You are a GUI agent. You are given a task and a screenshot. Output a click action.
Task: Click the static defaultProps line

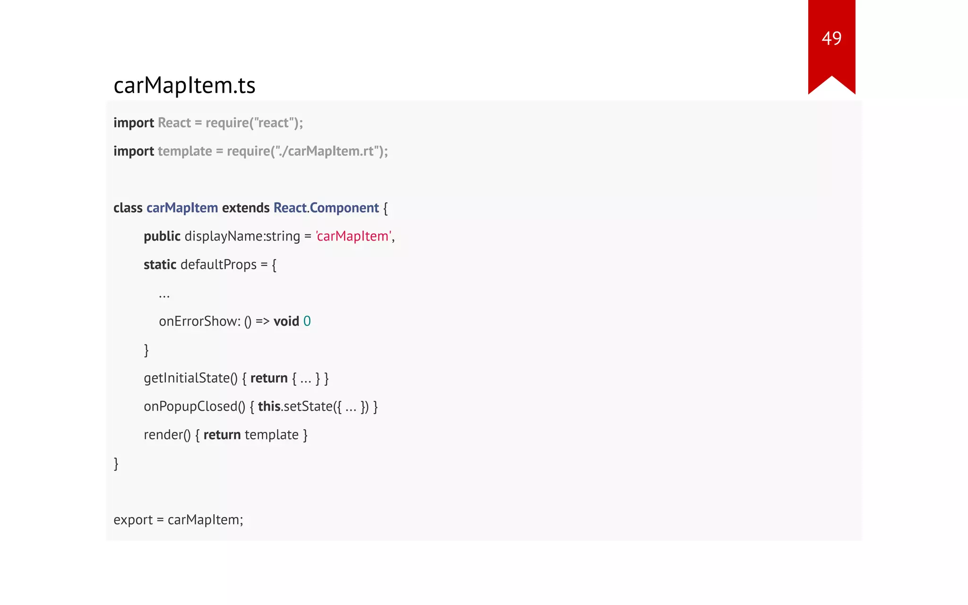pos(210,265)
